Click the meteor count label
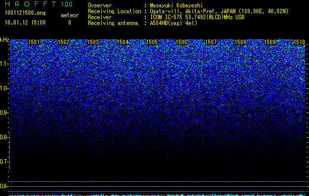309x196 pixels. point(70,15)
